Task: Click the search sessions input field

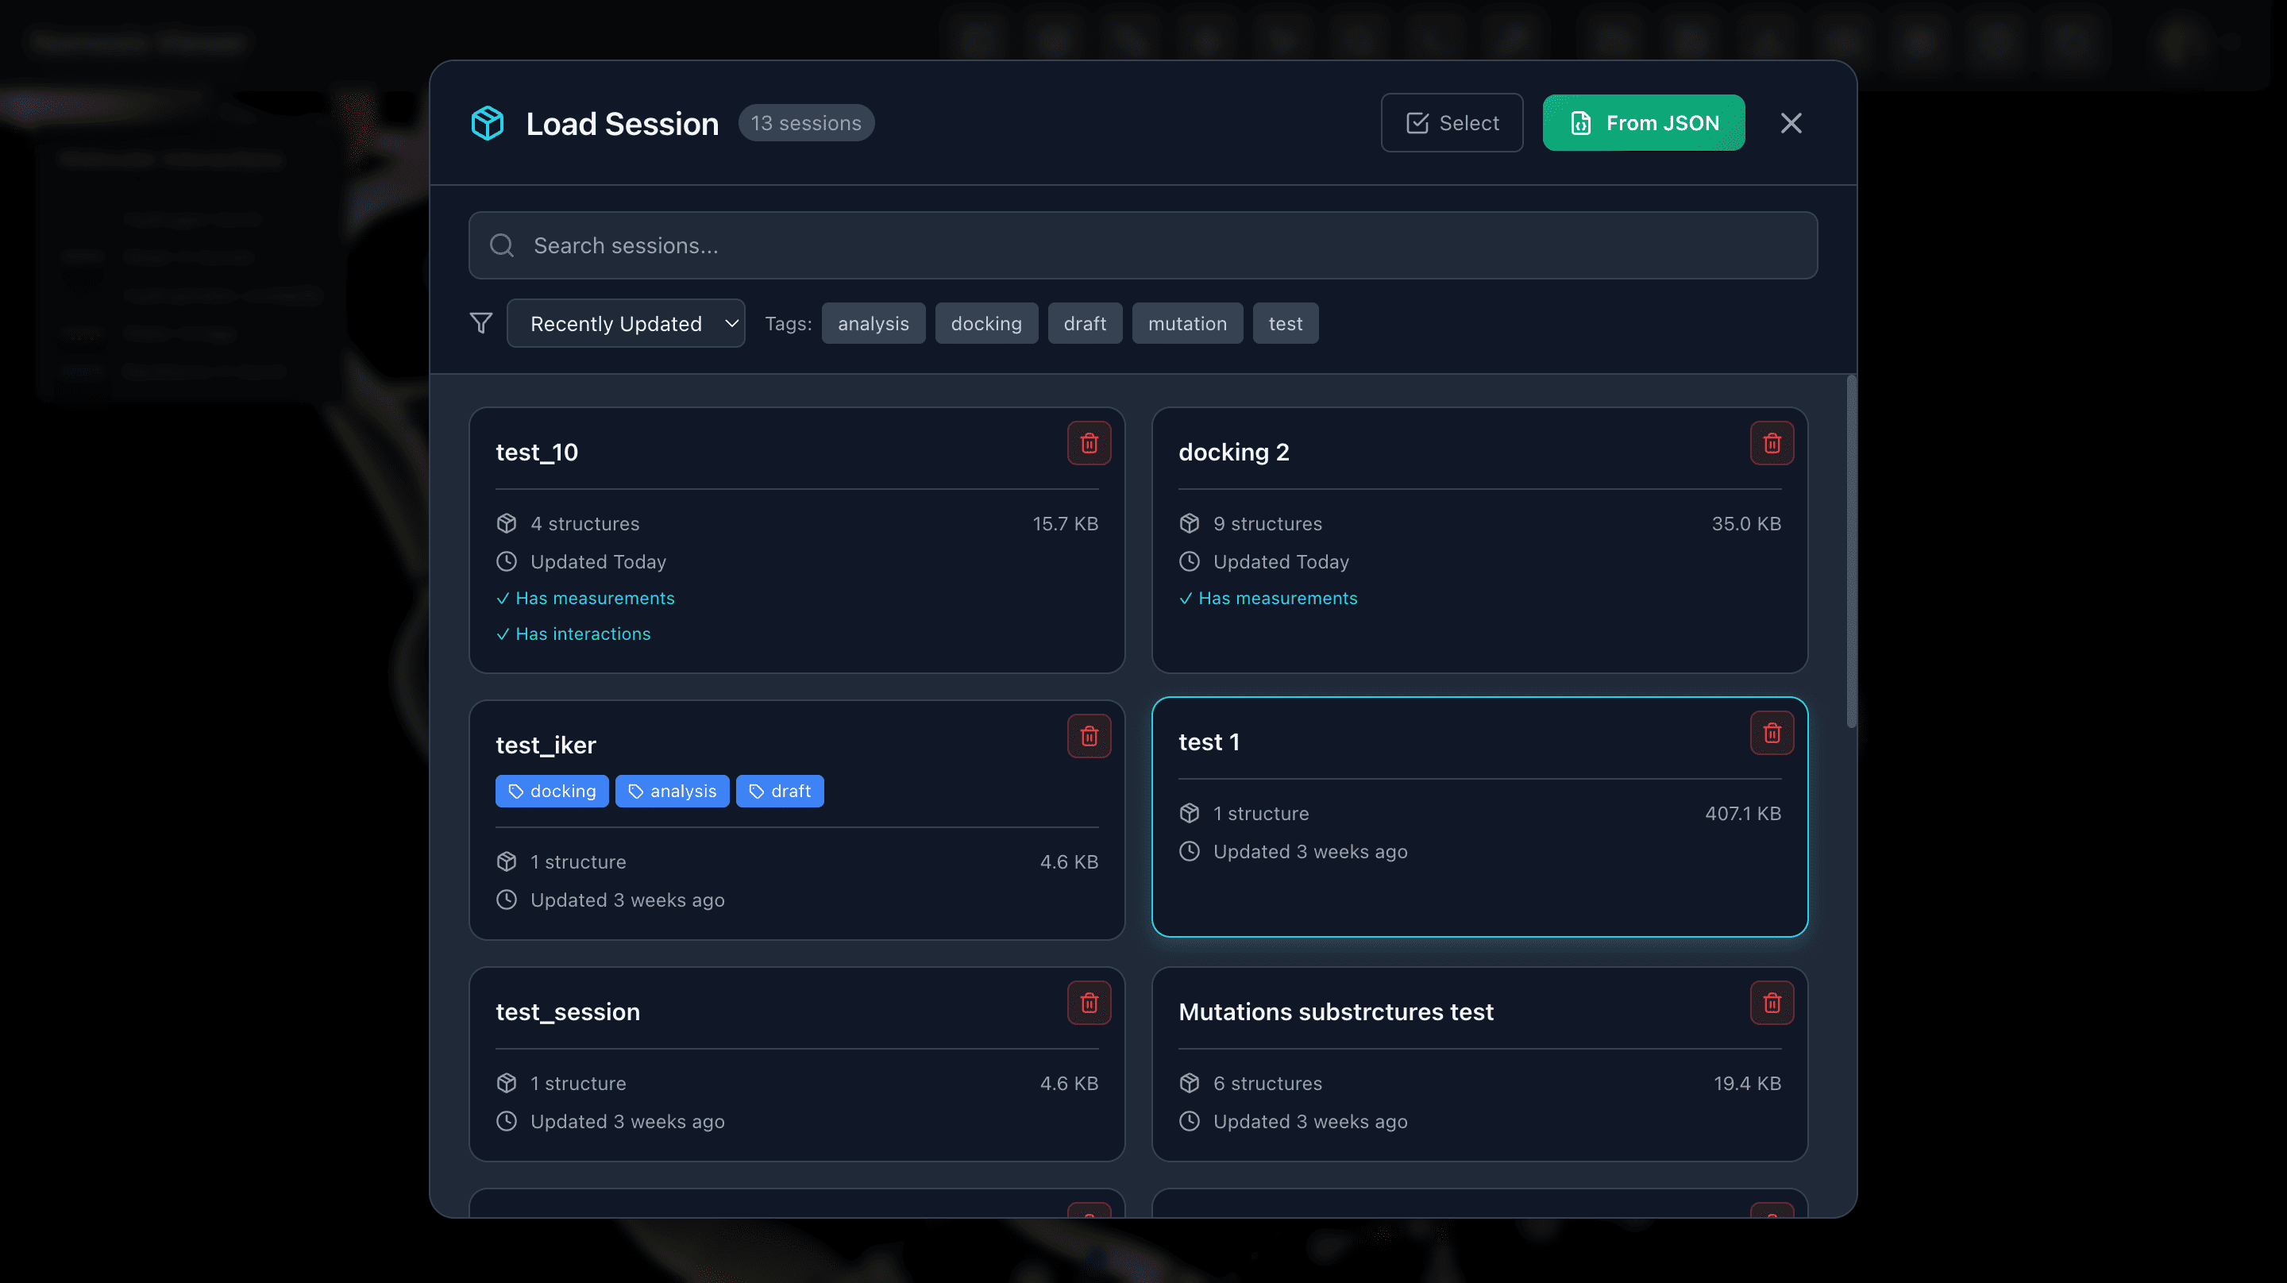Action: pyautogui.click(x=1143, y=245)
